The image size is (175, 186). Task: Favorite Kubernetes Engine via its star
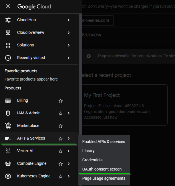(61, 176)
